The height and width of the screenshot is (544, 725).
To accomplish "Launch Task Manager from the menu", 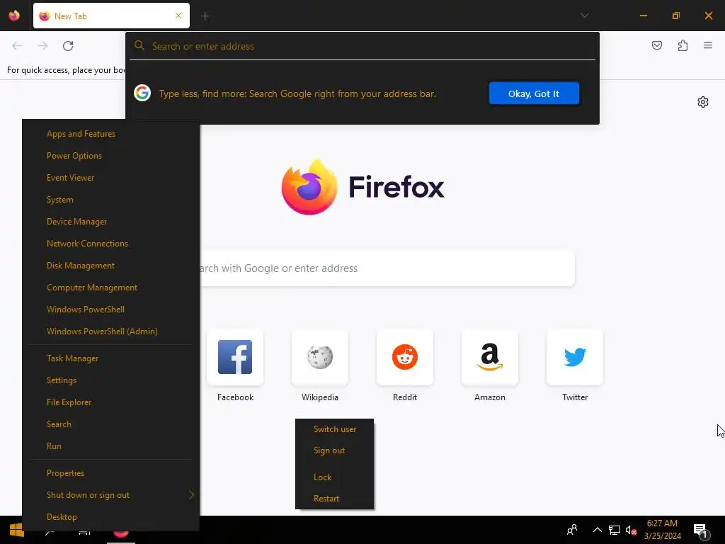I will (73, 358).
